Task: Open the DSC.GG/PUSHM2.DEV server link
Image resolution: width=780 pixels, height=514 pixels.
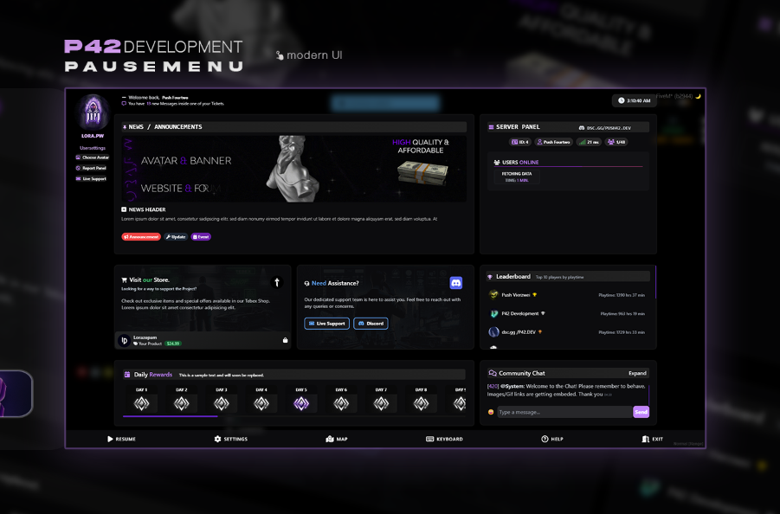Action: [x=606, y=127]
